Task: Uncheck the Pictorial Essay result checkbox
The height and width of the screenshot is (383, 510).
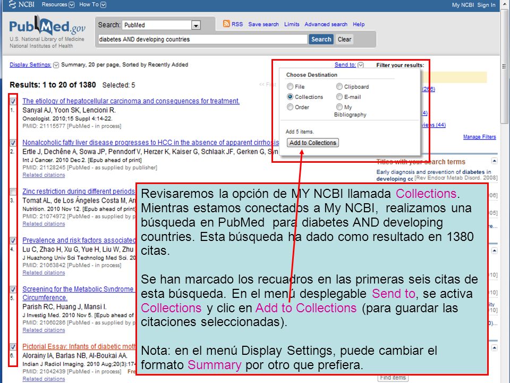Action: (x=13, y=347)
